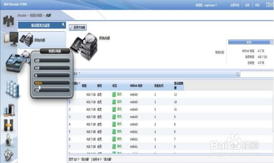274x163 pixels.
Task: Click the 物理存储器 breadcrumb link
Action: [36, 15]
